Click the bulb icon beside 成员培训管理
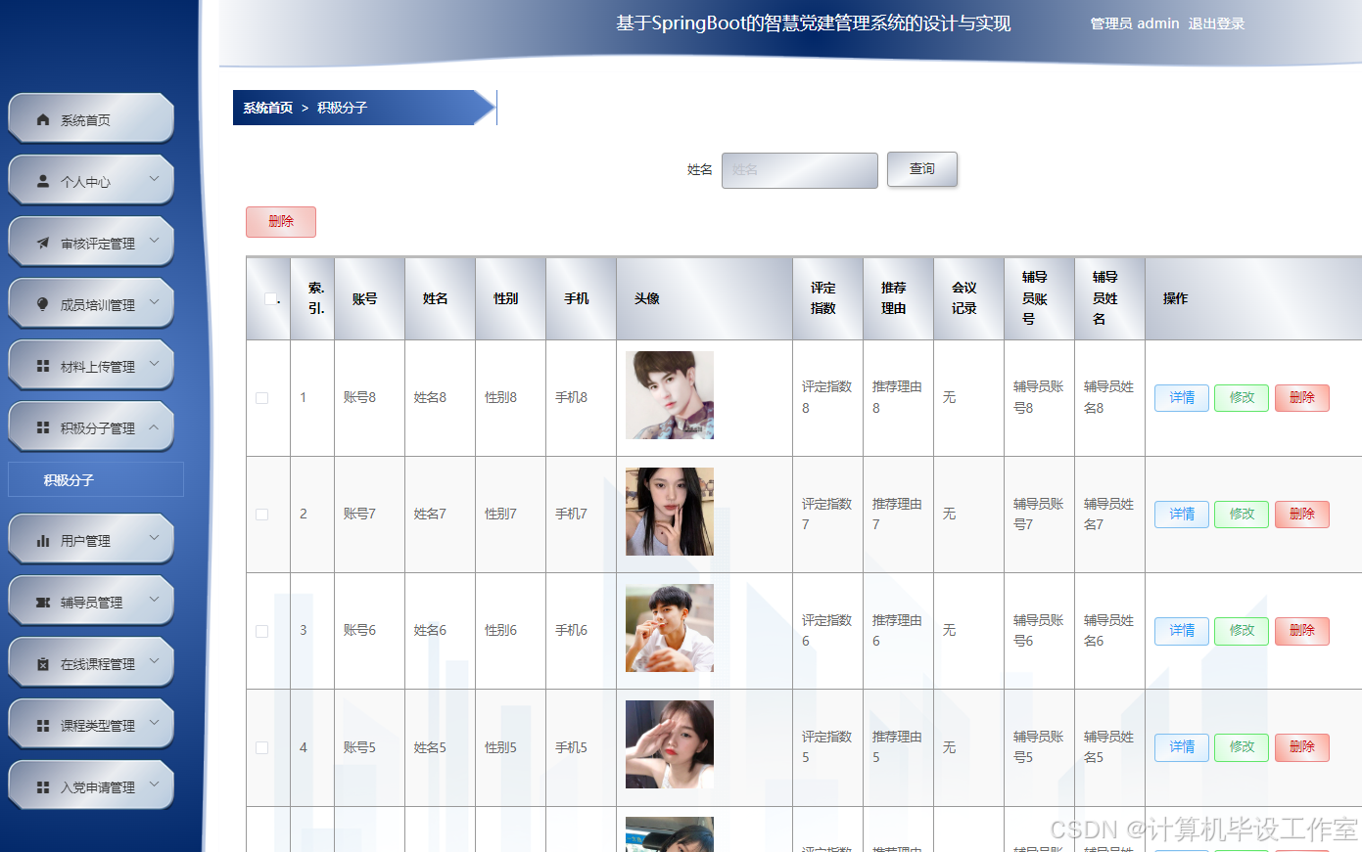Screen dimensions: 1362x852 click(x=43, y=305)
